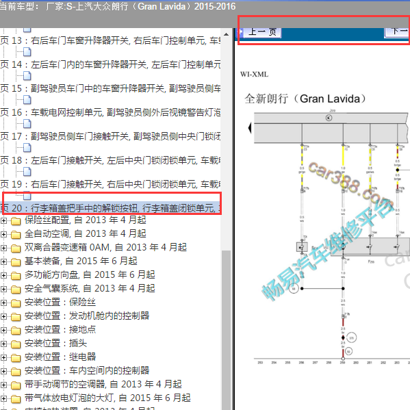Expand 全自动空调 folder node

coord(3,234)
